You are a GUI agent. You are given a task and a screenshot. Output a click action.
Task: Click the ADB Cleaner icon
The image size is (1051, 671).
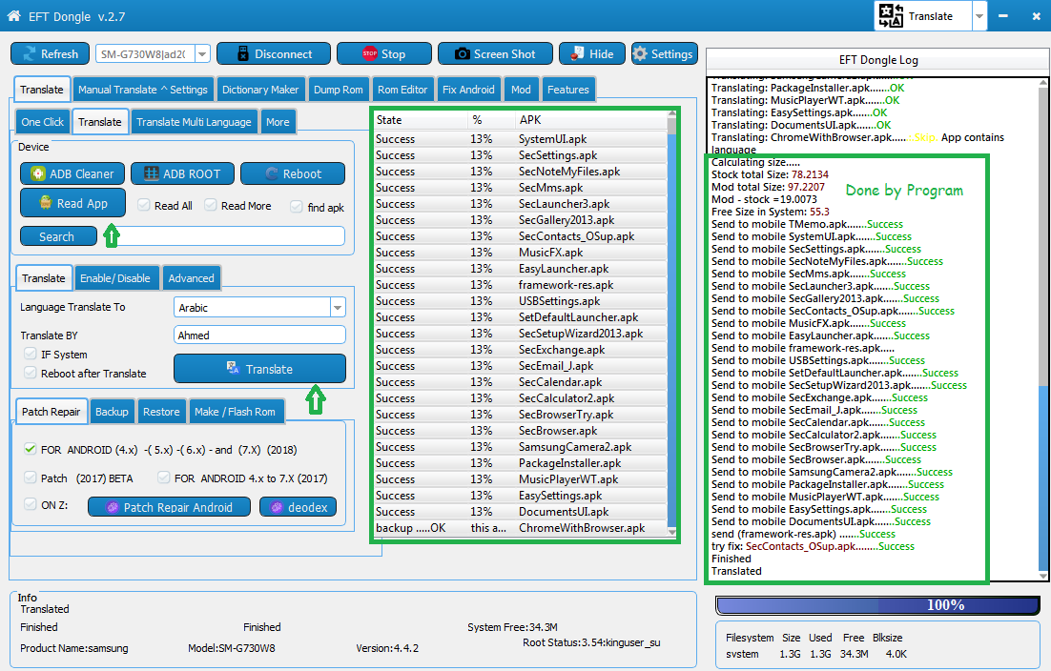tap(38, 173)
